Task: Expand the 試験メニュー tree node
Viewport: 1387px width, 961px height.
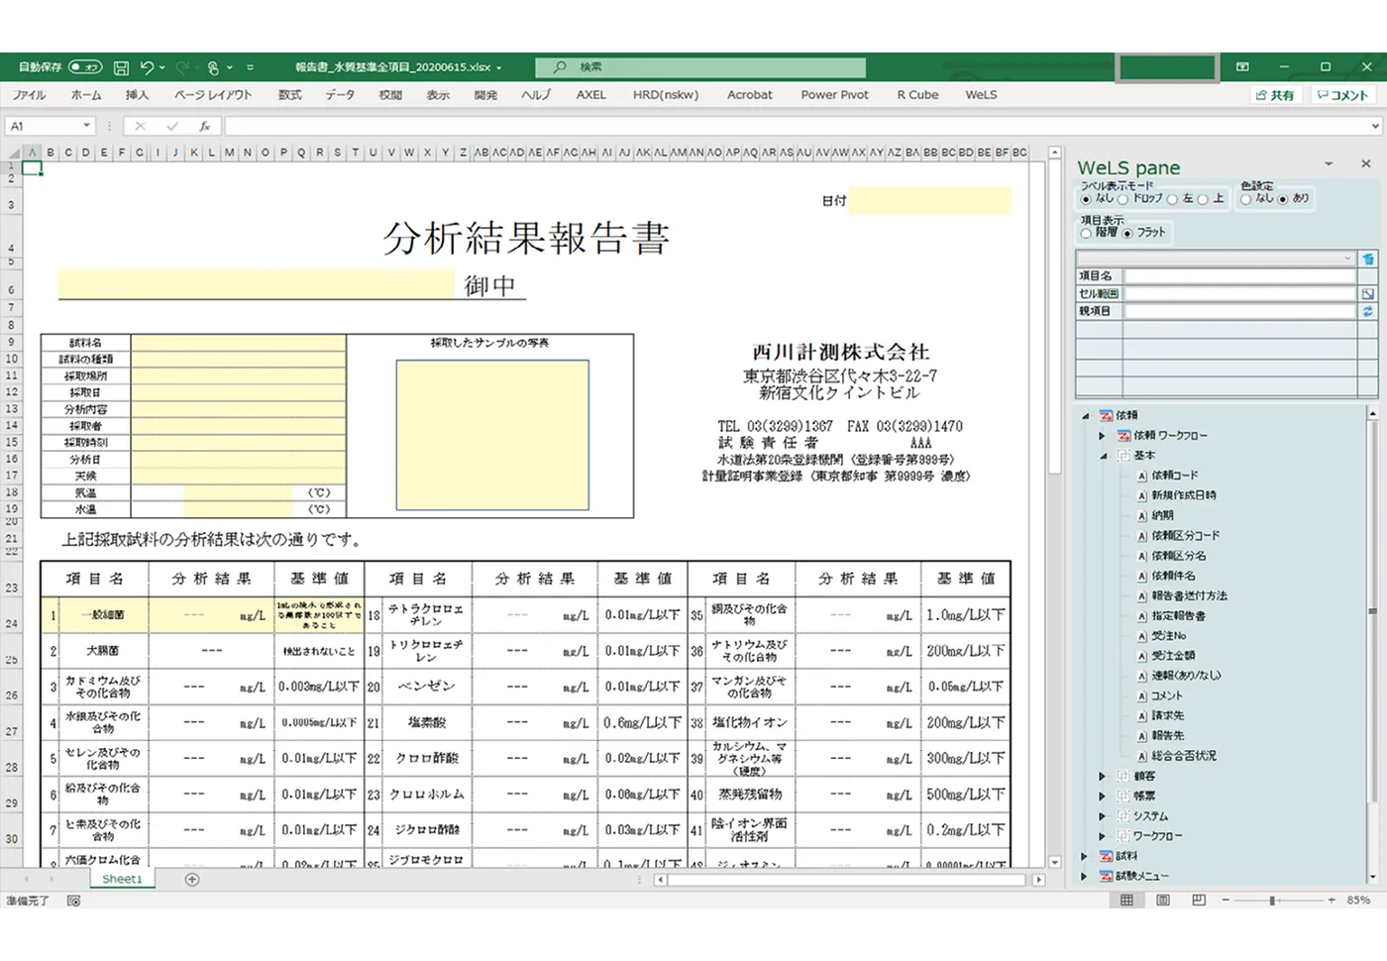Action: (x=1086, y=876)
